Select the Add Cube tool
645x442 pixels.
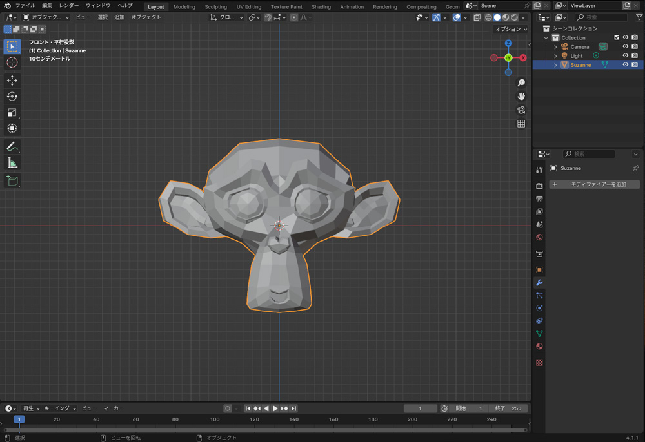(x=12, y=181)
